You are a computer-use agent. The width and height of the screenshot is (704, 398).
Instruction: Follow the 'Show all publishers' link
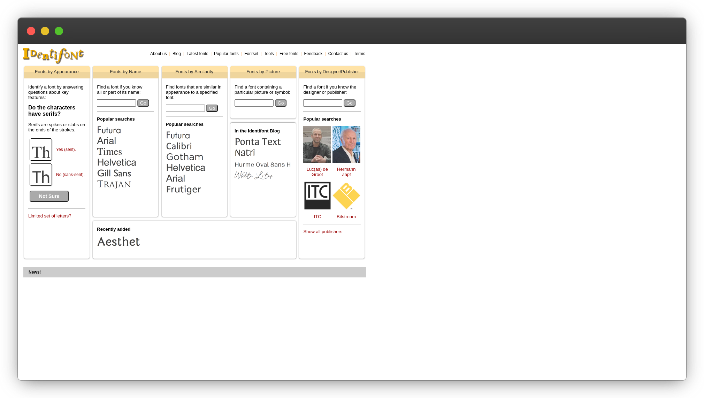pos(322,232)
